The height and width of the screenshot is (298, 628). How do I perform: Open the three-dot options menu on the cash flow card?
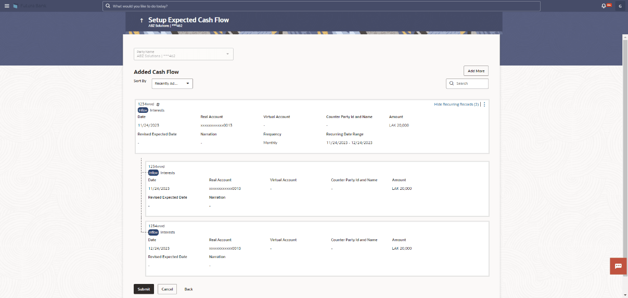coord(484,105)
